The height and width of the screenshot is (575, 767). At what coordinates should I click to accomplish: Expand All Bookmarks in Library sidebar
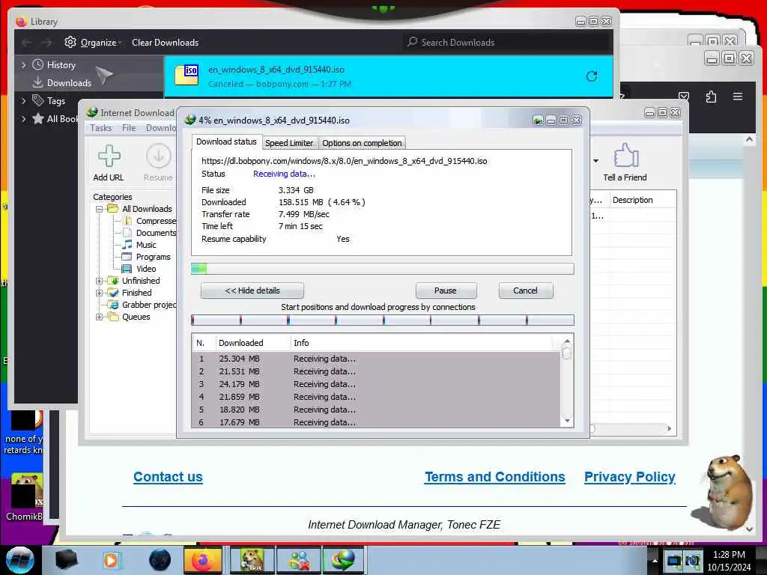tap(23, 118)
